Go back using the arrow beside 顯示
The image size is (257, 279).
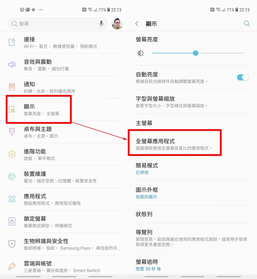coord(137,24)
